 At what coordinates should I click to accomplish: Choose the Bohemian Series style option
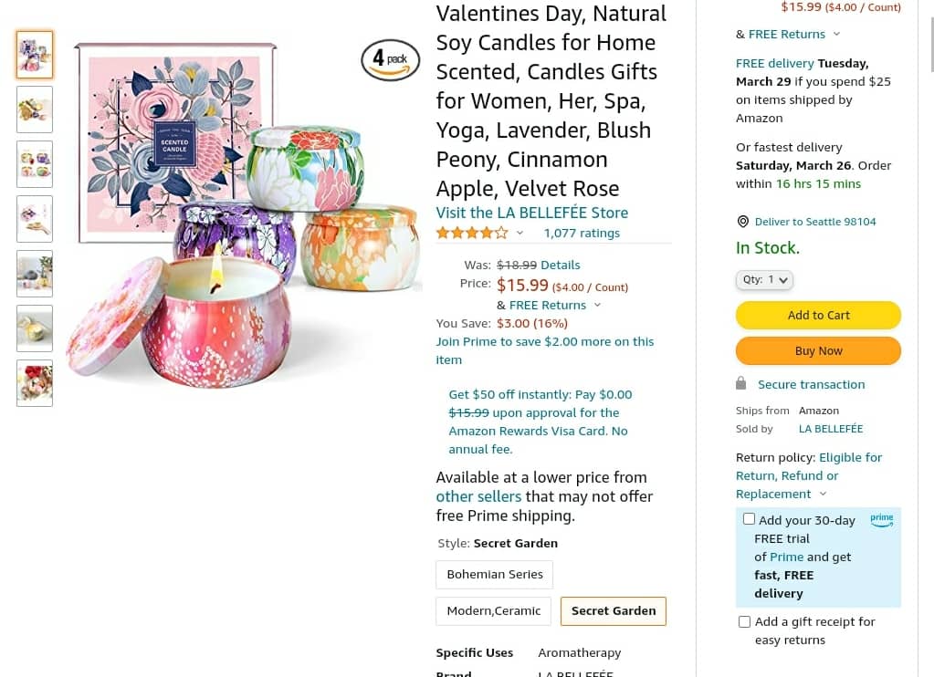(x=495, y=575)
